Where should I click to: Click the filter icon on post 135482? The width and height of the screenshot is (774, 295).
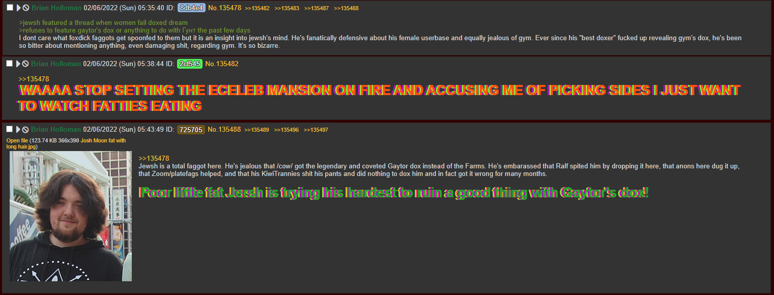tap(25, 64)
